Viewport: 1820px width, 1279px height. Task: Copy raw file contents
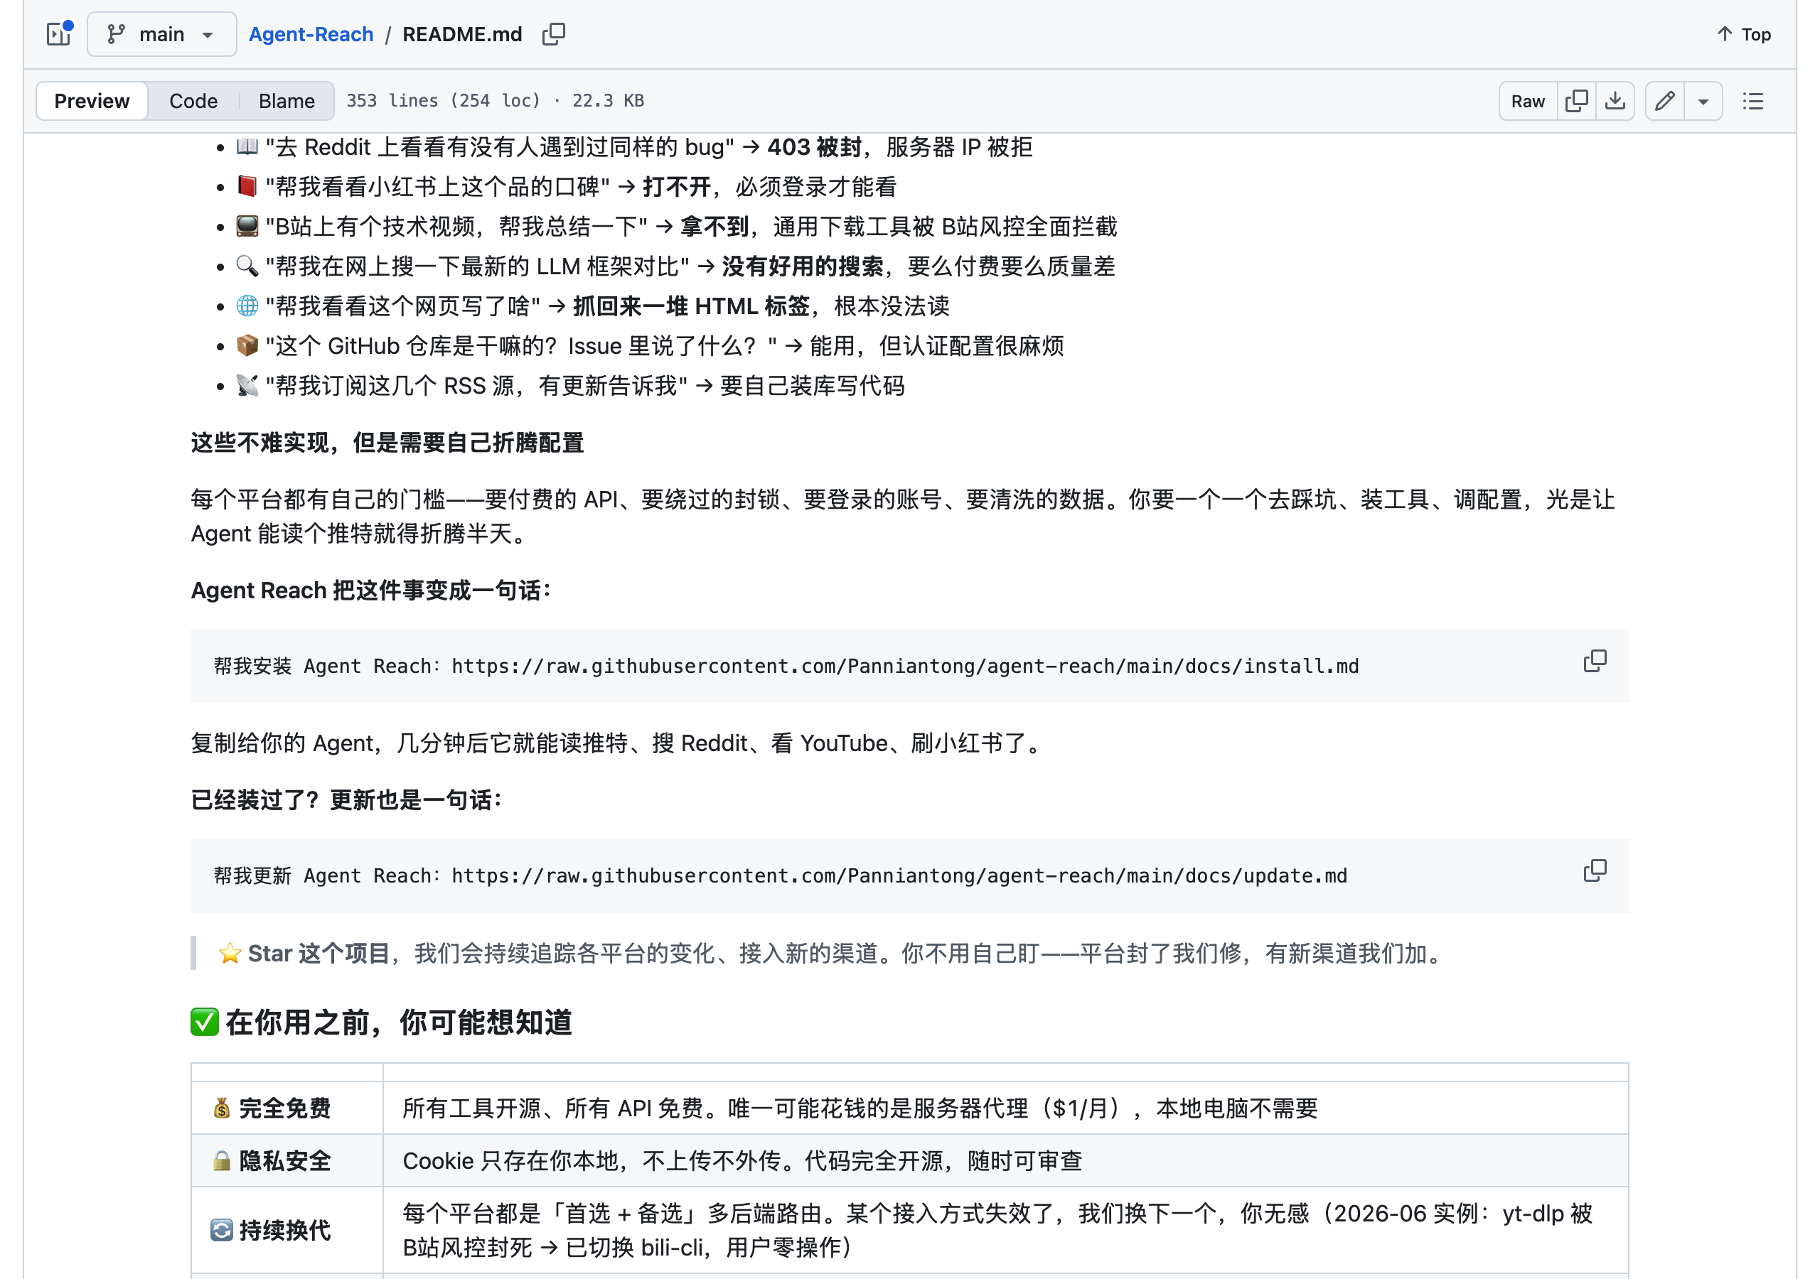point(1577,101)
